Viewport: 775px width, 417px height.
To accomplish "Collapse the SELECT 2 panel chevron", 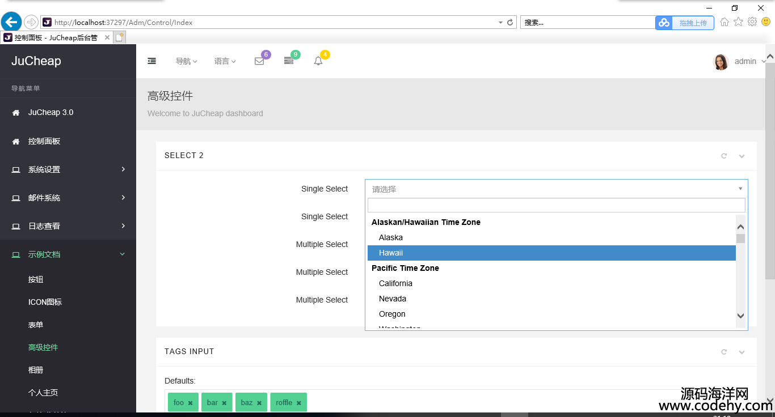I will tap(742, 156).
